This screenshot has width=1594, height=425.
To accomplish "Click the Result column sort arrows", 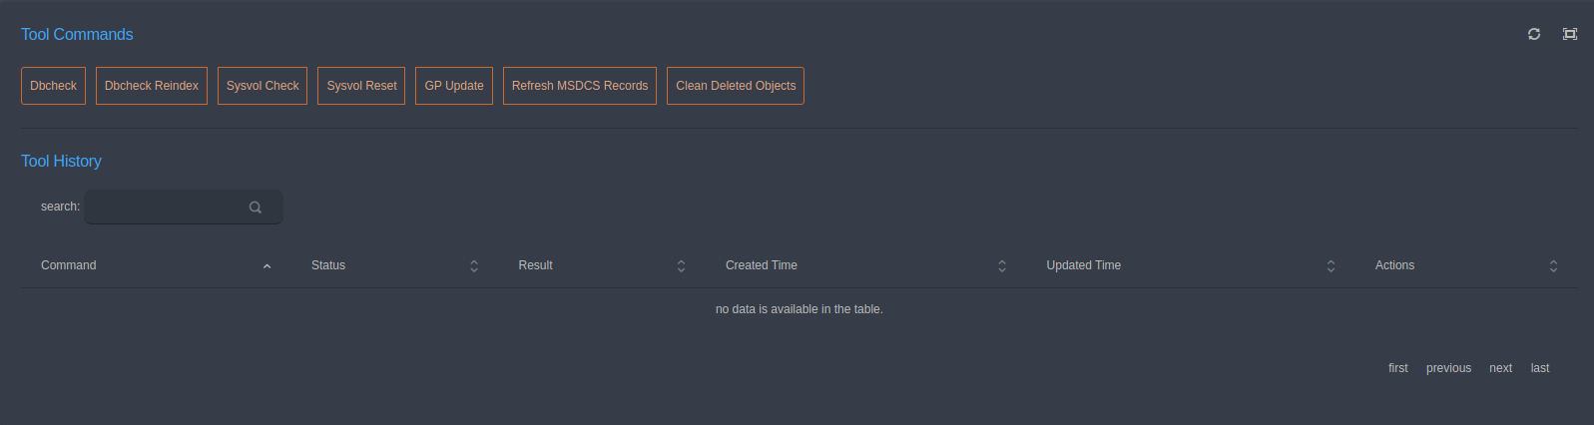I will tap(681, 266).
